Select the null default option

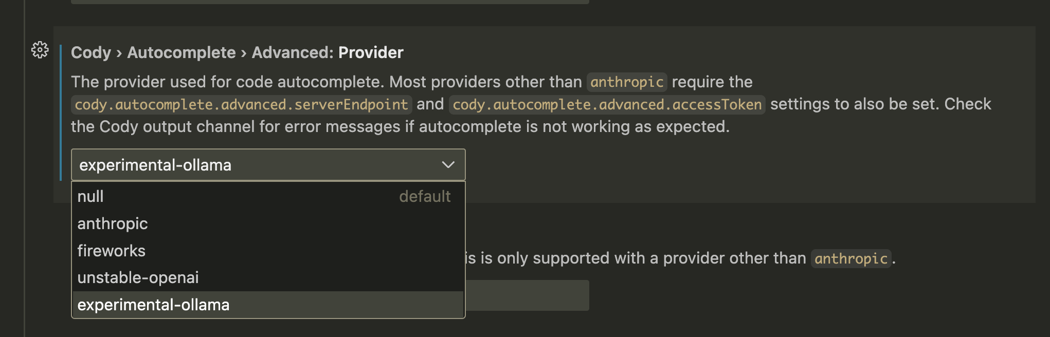coord(91,196)
